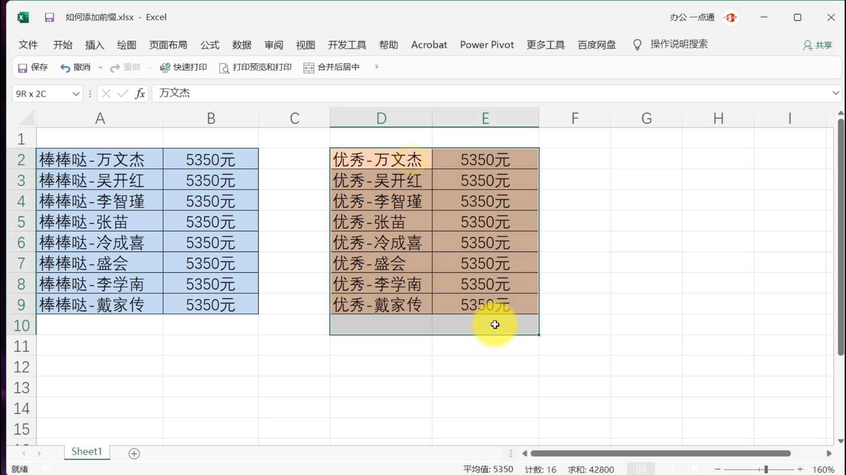Expand the Name Box dropdown
The height and width of the screenshot is (475, 846).
[x=76, y=94]
